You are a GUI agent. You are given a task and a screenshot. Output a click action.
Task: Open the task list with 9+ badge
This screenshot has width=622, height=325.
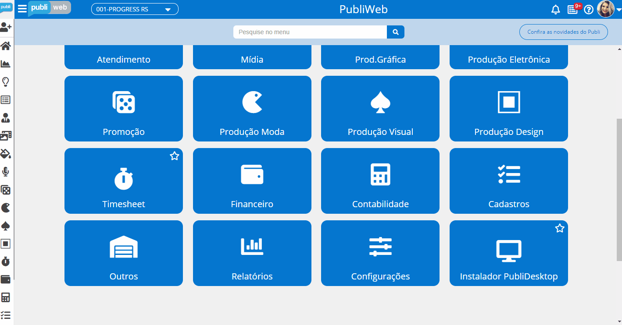pyautogui.click(x=573, y=10)
